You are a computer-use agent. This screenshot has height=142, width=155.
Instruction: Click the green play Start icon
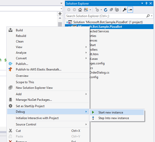tap(93, 112)
